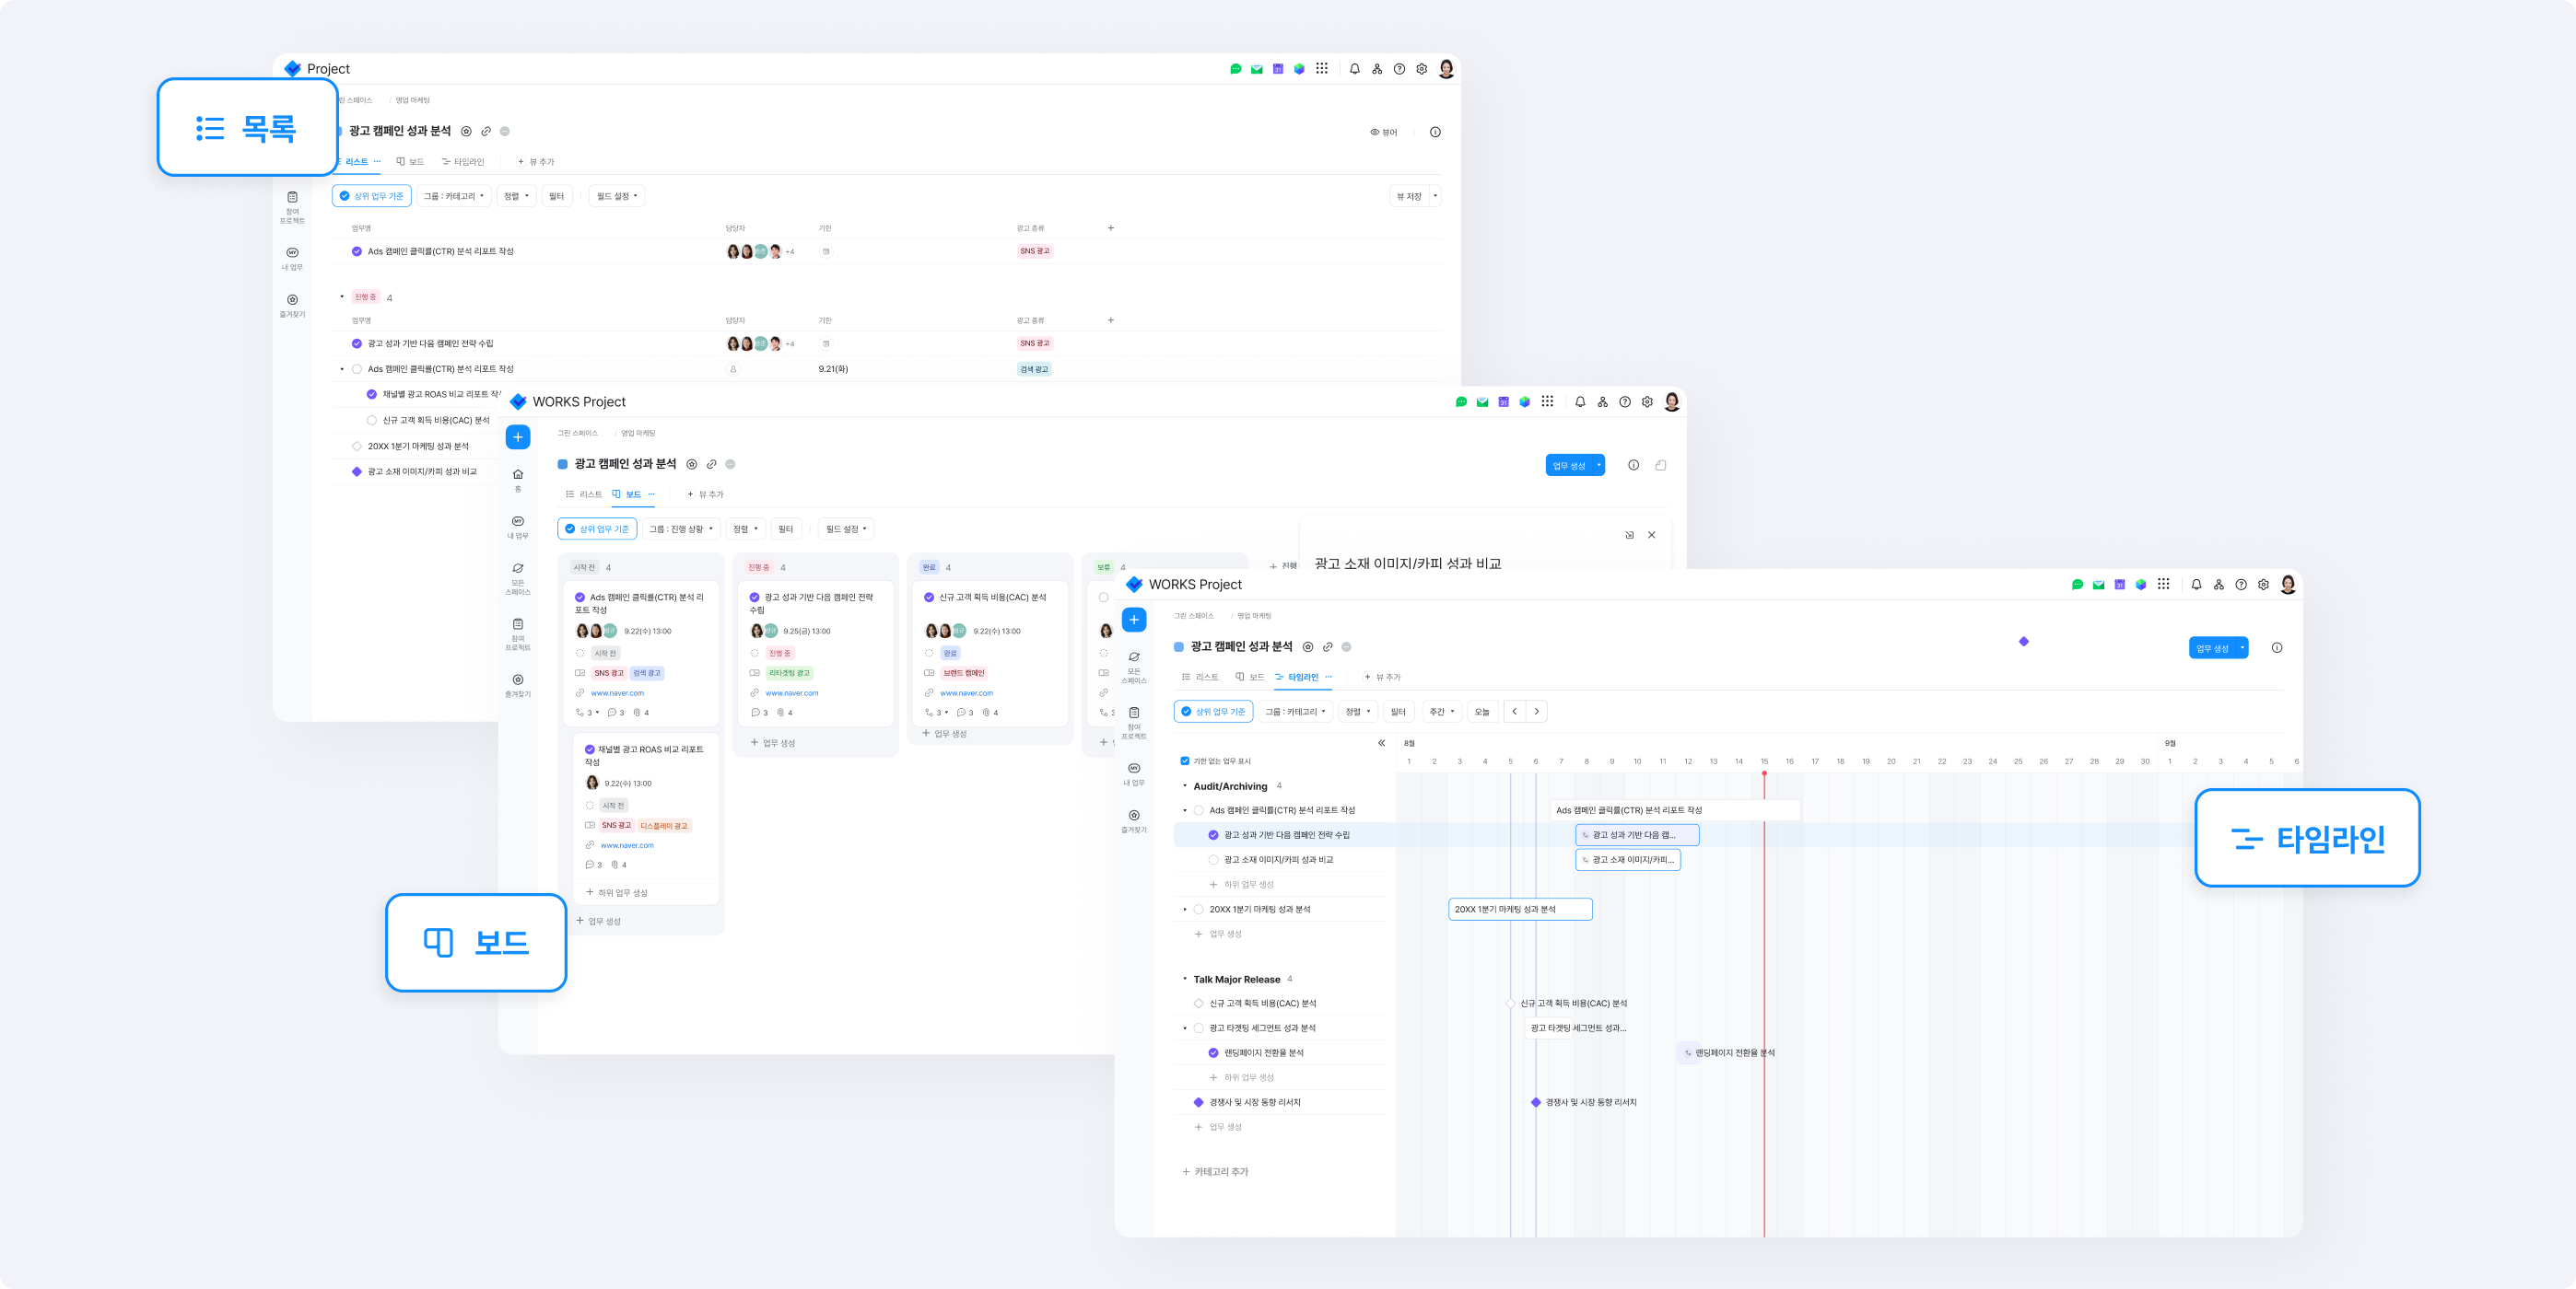Collapse the timeline task list panel
The width and height of the screenshot is (2576, 1289).
tap(1381, 742)
